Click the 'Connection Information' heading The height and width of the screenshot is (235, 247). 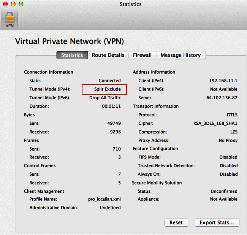point(49,72)
